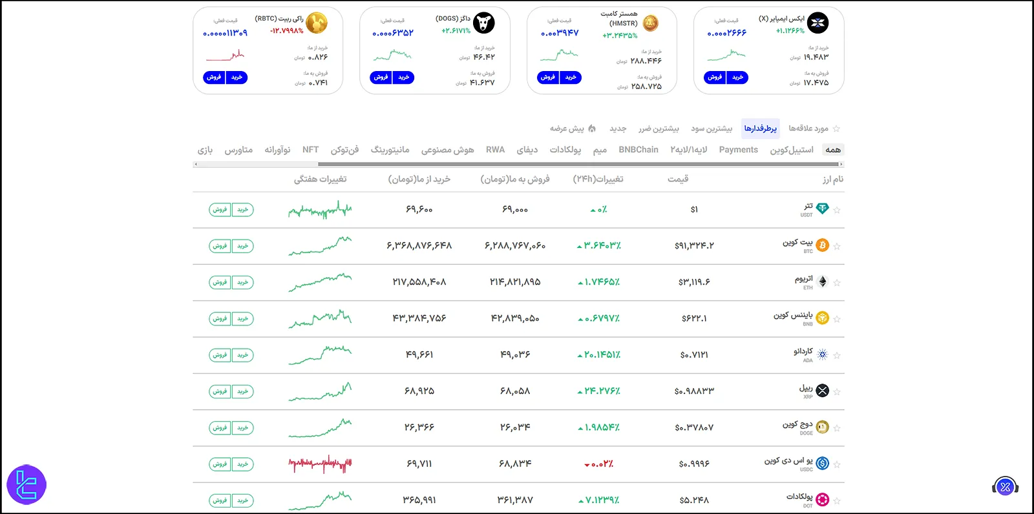
Task: Toggle favorite star for Ethereum row
Action: 837,282
